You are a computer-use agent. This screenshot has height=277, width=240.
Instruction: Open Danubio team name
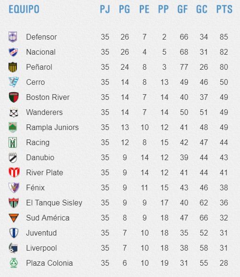[40, 157]
